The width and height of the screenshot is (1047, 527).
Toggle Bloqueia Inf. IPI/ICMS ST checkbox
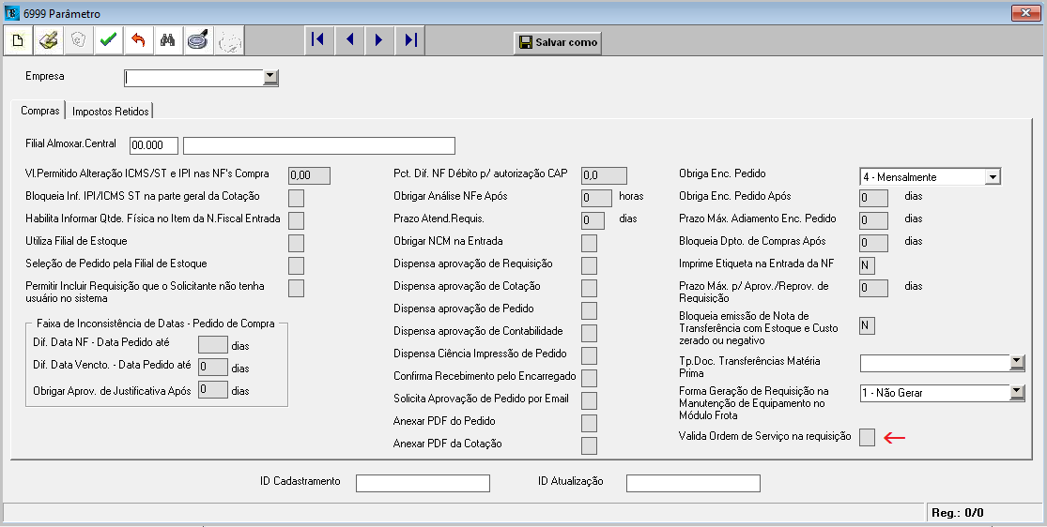click(296, 198)
